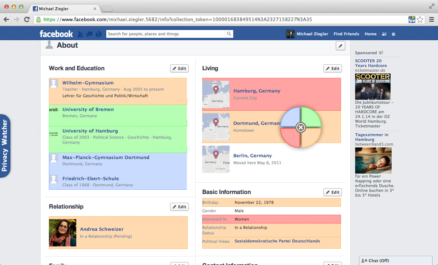The height and width of the screenshot is (265, 438).
Task: Open the Privacy Watcher side tab
Action: point(5,146)
